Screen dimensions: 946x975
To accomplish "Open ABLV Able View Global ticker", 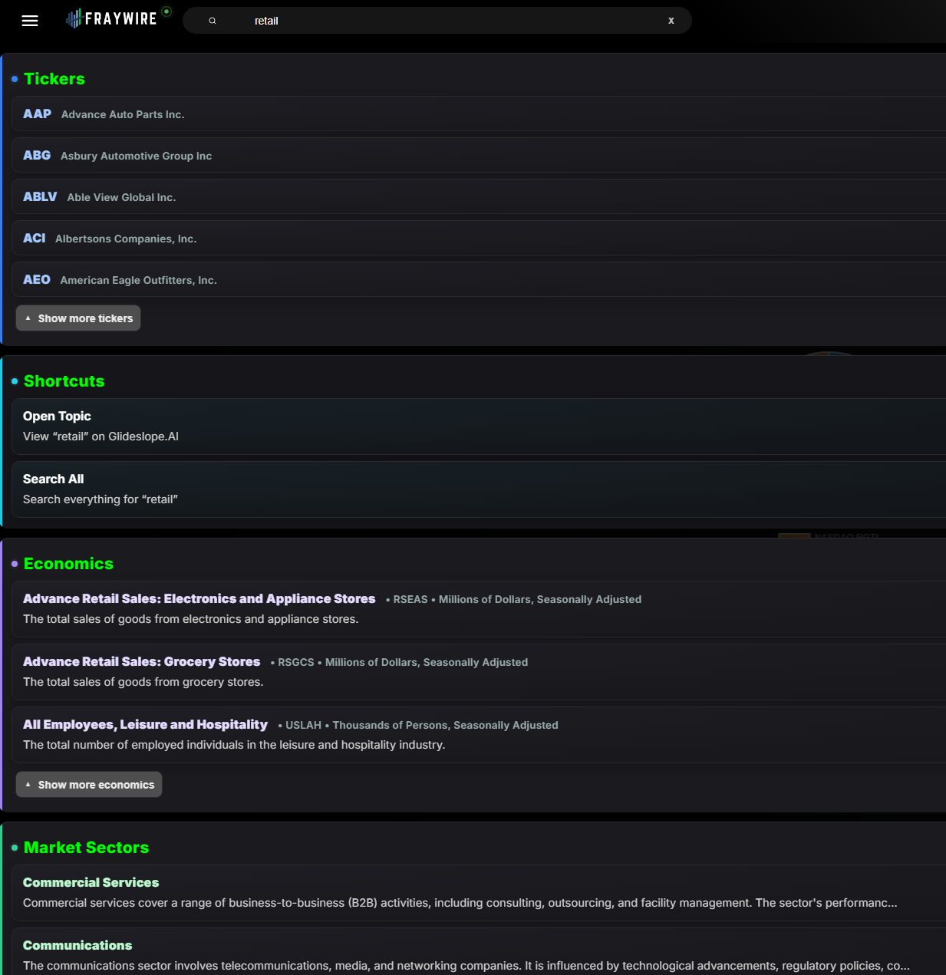I will (x=100, y=197).
